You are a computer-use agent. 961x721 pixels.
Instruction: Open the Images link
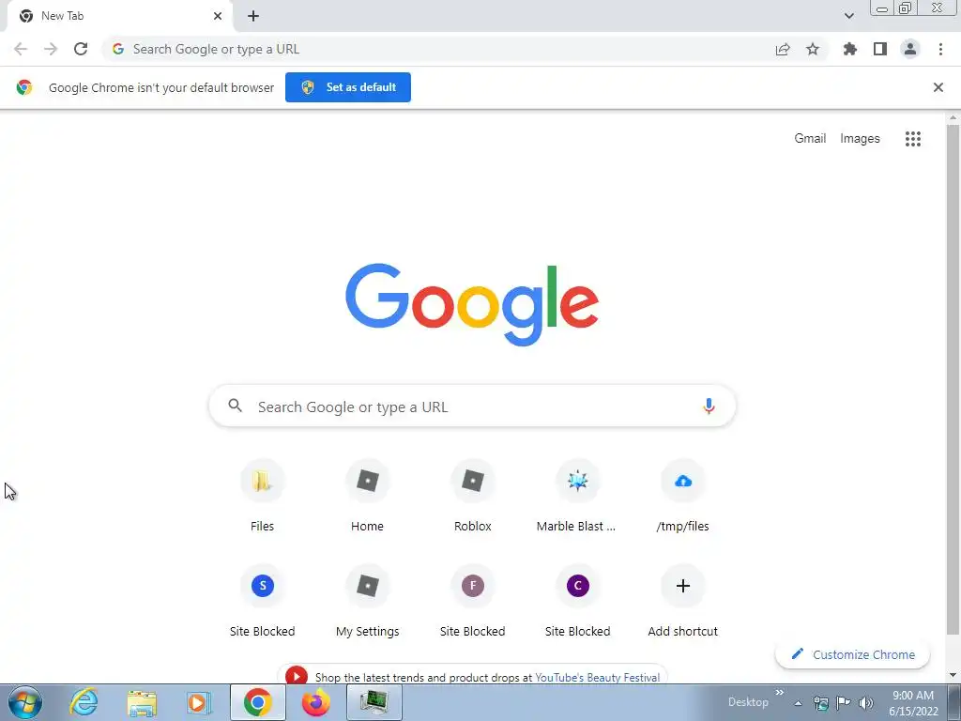click(x=860, y=139)
